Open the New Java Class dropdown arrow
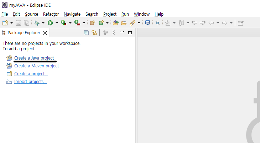This screenshot has width=260, height=143. click(x=107, y=23)
